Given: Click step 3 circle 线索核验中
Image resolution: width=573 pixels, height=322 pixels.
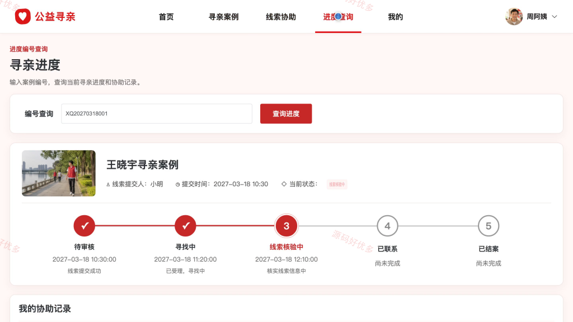Looking at the screenshot, I should [x=286, y=226].
